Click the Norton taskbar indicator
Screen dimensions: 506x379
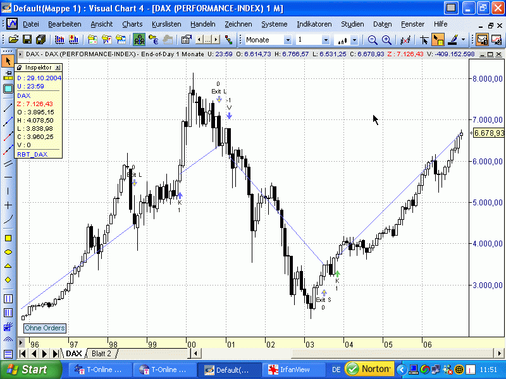(x=370, y=369)
